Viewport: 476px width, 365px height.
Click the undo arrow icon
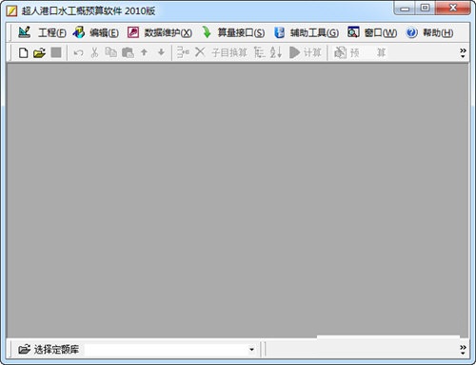point(78,52)
